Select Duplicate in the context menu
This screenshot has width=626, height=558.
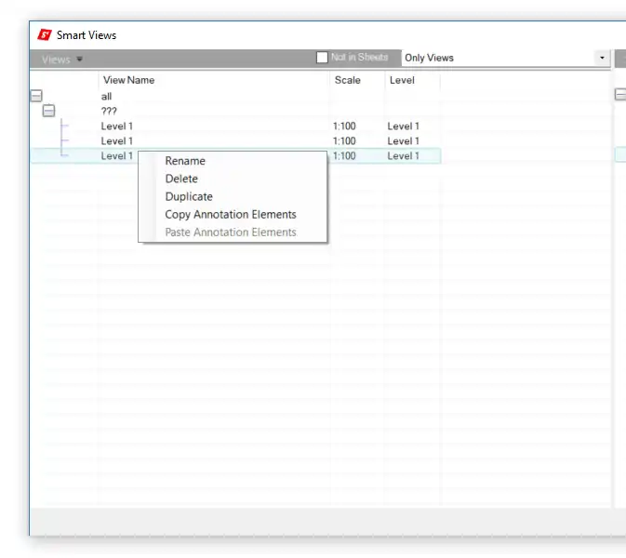tap(189, 197)
